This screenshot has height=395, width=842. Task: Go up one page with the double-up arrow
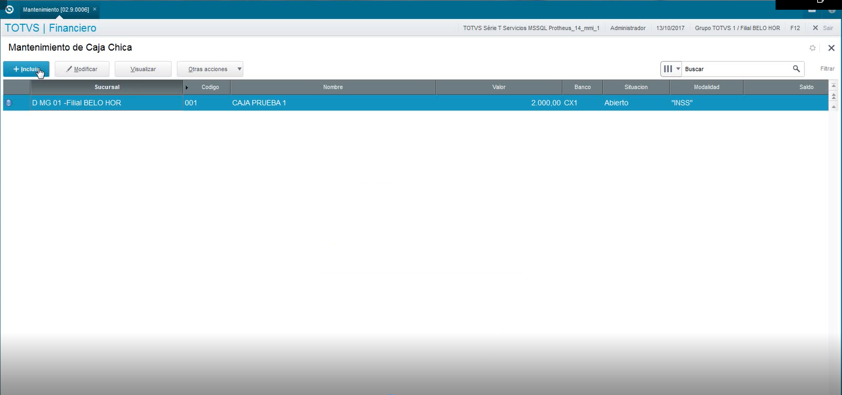(x=834, y=96)
